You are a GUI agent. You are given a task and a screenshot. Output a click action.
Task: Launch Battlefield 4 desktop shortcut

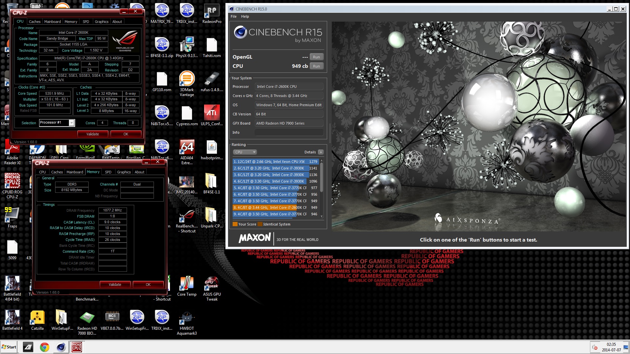12,321
